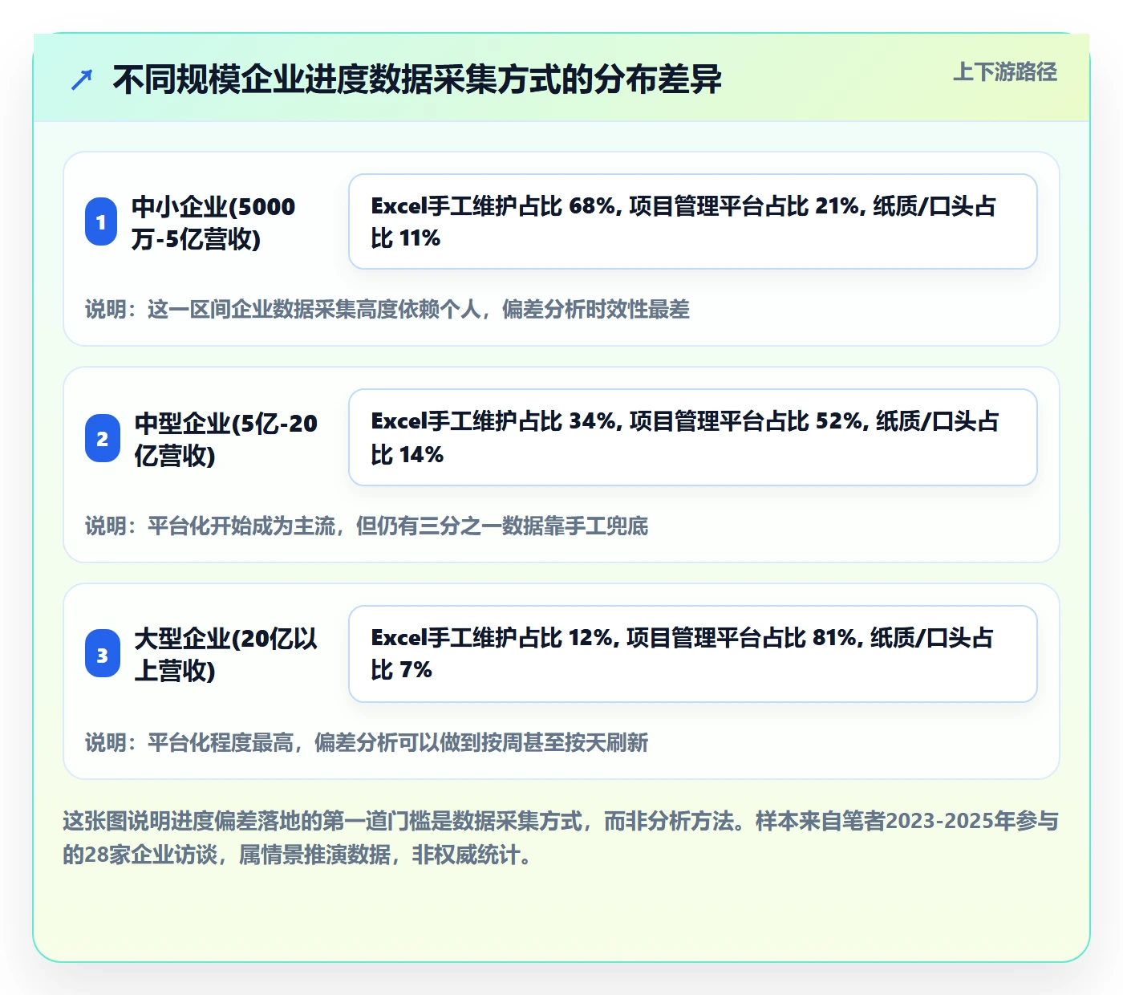Click the note 这一区间企业数据采集高度依赖个人
This screenshot has height=995, width=1123.
click(387, 310)
